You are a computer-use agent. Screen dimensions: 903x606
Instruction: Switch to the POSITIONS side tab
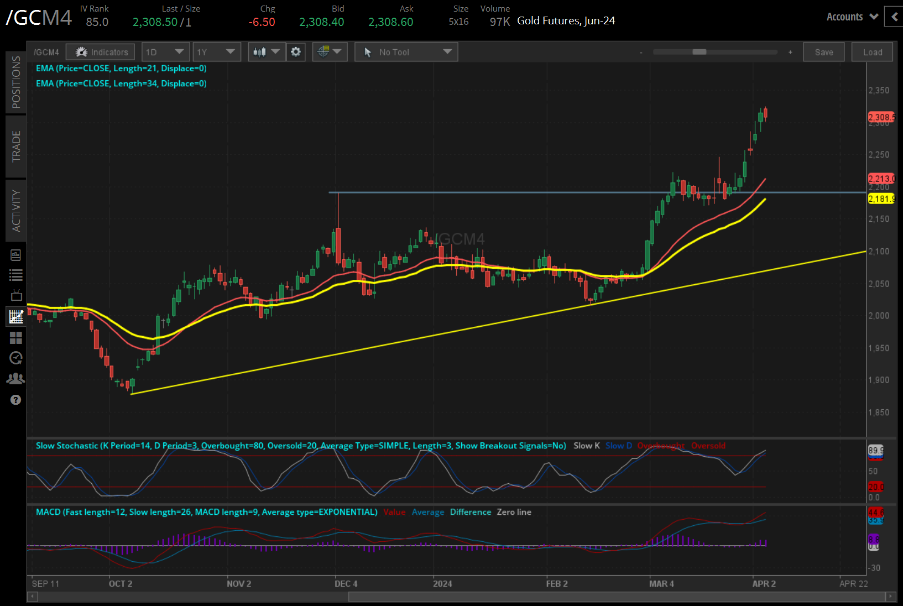[16, 82]
